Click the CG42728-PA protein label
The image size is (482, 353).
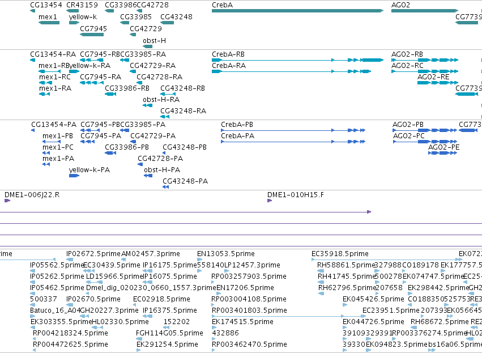160,159
